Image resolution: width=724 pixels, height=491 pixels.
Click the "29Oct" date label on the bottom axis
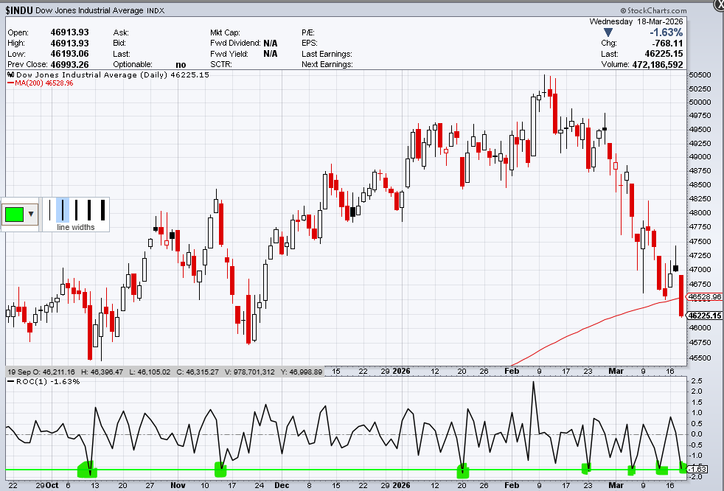(x=47, y=485)
